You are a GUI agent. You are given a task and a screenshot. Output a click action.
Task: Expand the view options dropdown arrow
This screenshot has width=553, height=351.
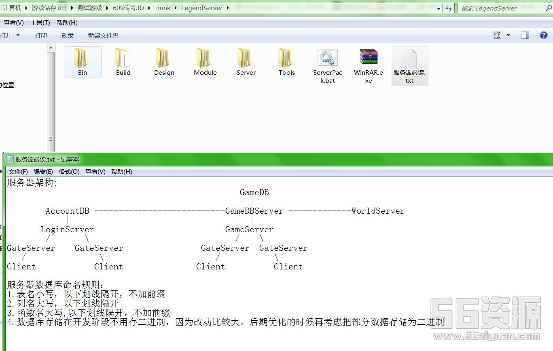[508, 36]
